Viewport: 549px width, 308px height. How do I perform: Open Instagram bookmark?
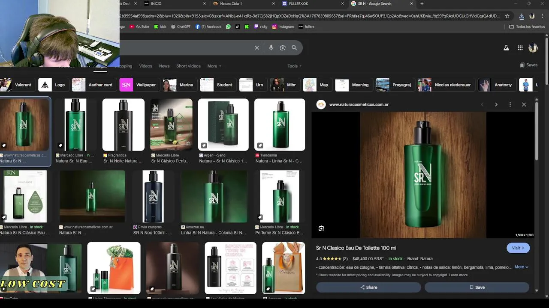283,27
